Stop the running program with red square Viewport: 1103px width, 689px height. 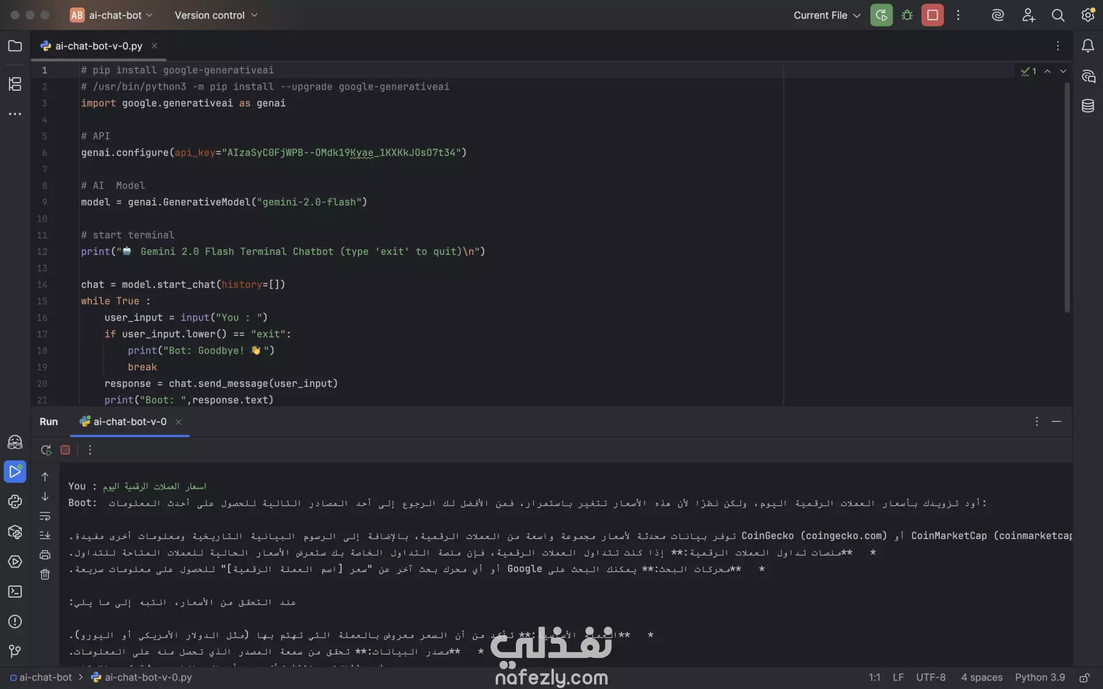tap(932, 16)
